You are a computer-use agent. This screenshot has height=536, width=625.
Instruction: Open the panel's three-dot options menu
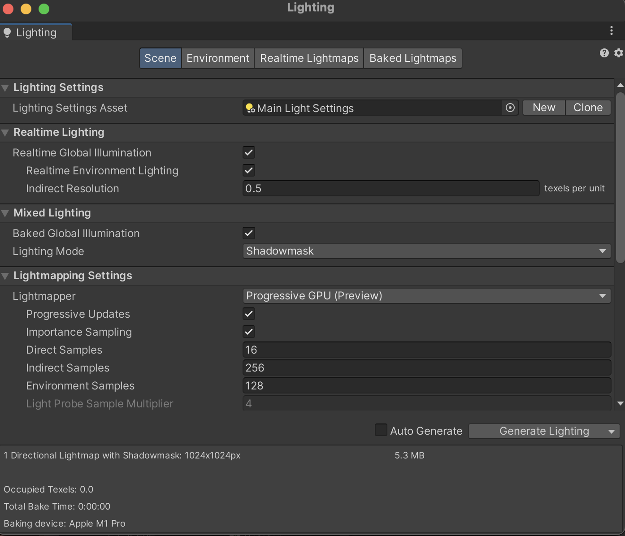[611, 30]
